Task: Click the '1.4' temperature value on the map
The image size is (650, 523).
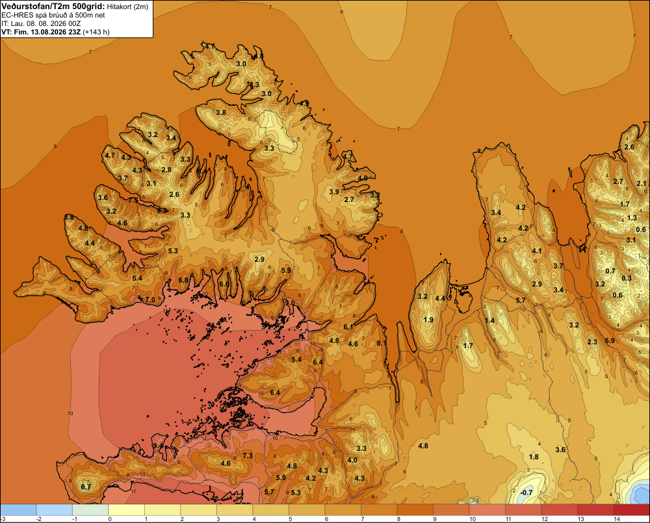Action: [x=489, y=320]
